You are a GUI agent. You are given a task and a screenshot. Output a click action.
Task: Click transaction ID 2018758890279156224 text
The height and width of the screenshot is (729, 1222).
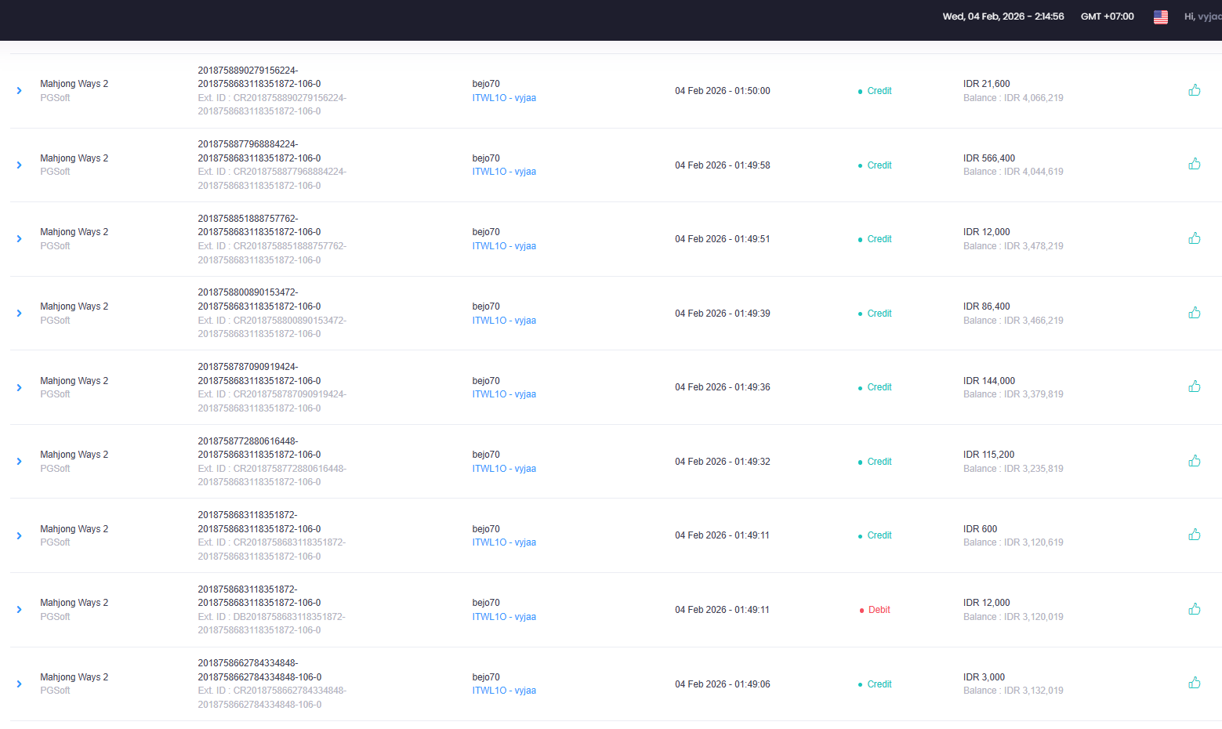(x=248, y=71)
